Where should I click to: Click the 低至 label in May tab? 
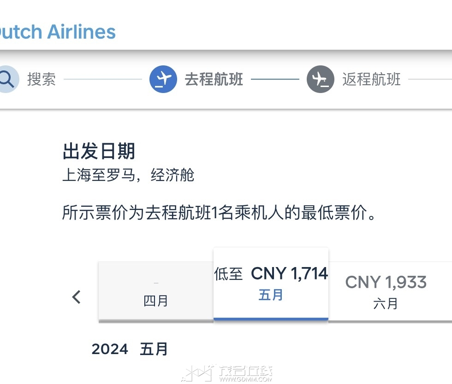tap(228, 274)
